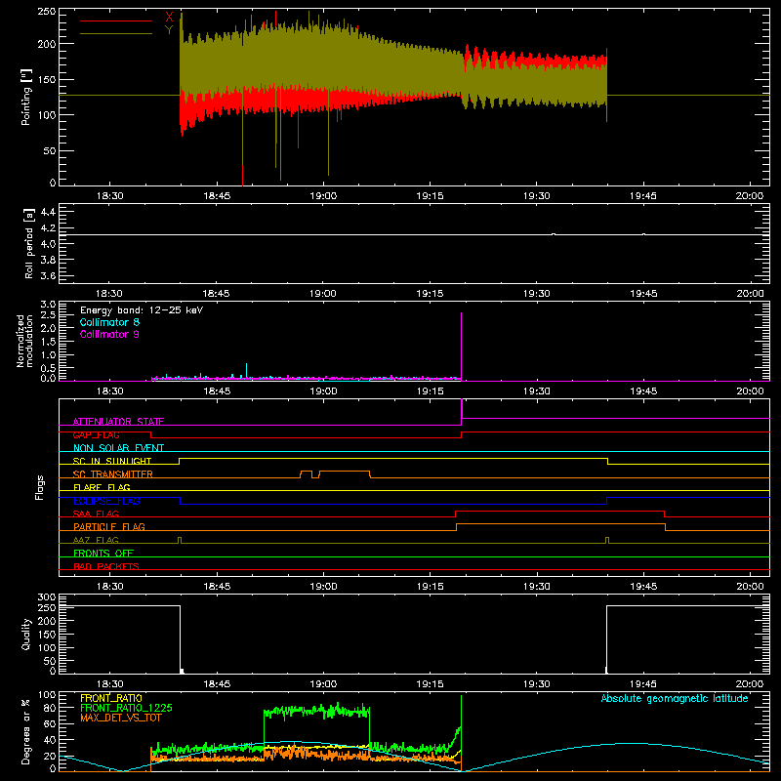The height and width of the screenshot is (781, 781).
Task: Select the Y legend label in Pointing plot
Action: click(169, 30)
